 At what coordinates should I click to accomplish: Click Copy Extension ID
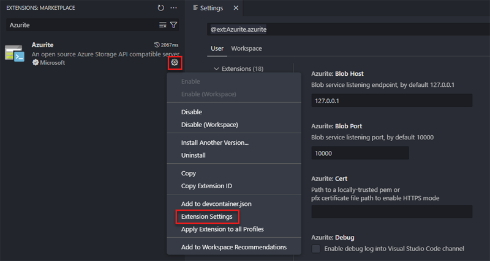[206, 186]
